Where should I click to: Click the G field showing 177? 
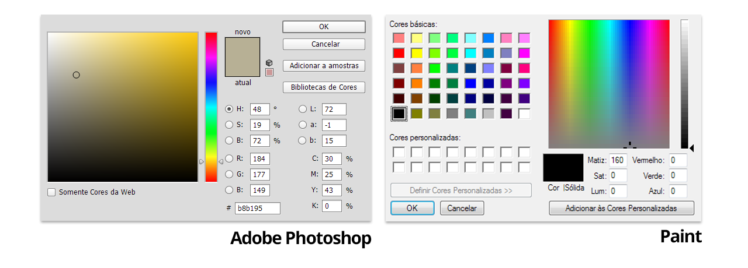(x=260, y=174)
